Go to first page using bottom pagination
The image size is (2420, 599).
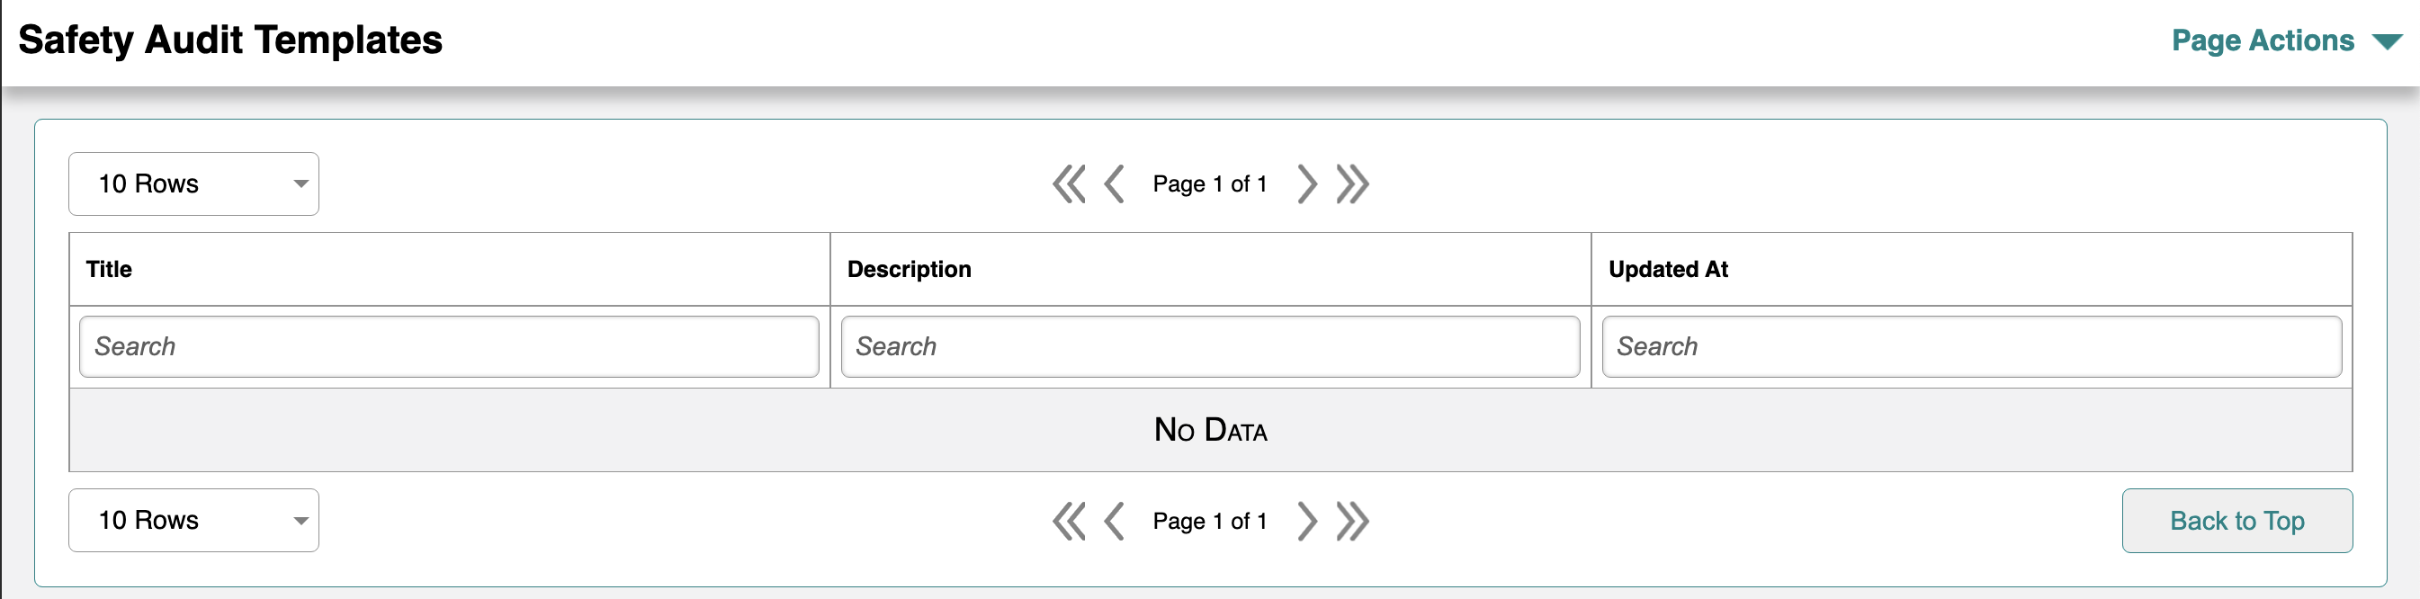click(x=1069, y=521)
